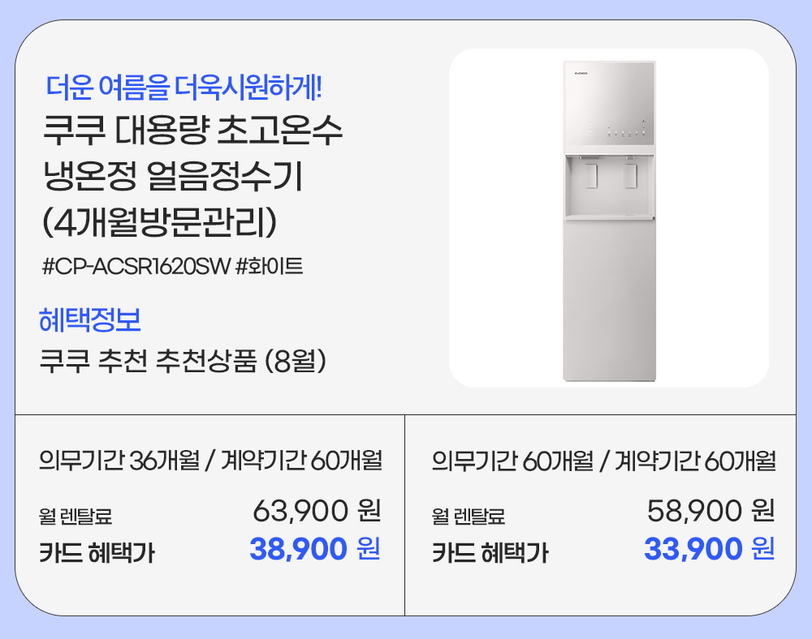Viewport: 812px width, 639px height.
Task: Click '카드 혜택가' label in the 36개월 plan
Action: (97, 553)
